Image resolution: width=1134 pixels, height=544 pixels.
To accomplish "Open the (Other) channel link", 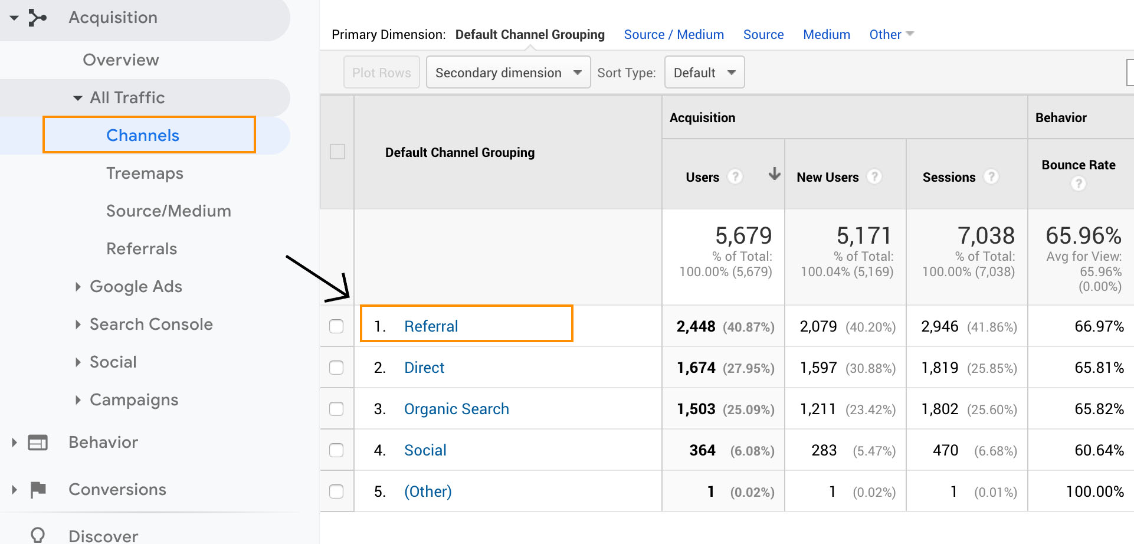I will (x=428, y=491).
